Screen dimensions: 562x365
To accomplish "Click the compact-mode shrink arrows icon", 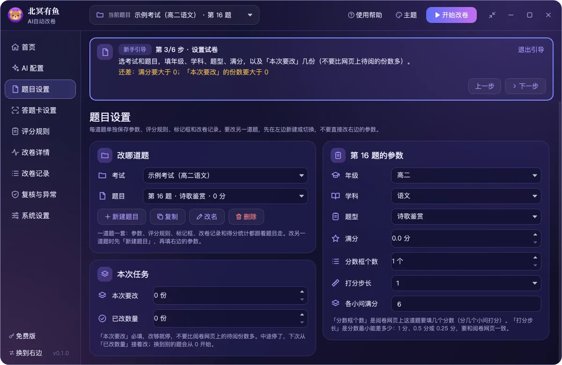I will pos(492,15).
